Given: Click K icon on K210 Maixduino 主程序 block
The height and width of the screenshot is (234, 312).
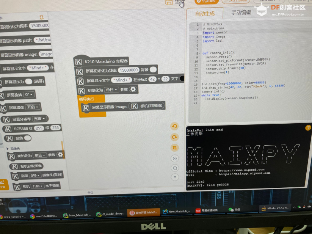Looking at the screenshot, I should (78, 62).
